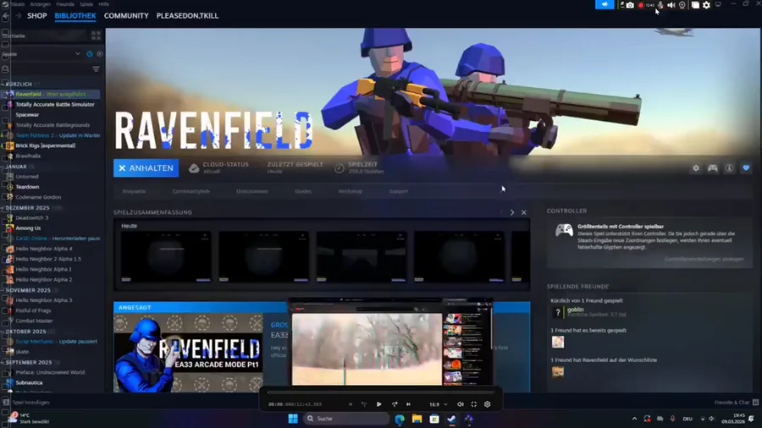Open the first recording thumbnail under Heute
Screen dimensions: 762x428
click(x=166, y=256)
